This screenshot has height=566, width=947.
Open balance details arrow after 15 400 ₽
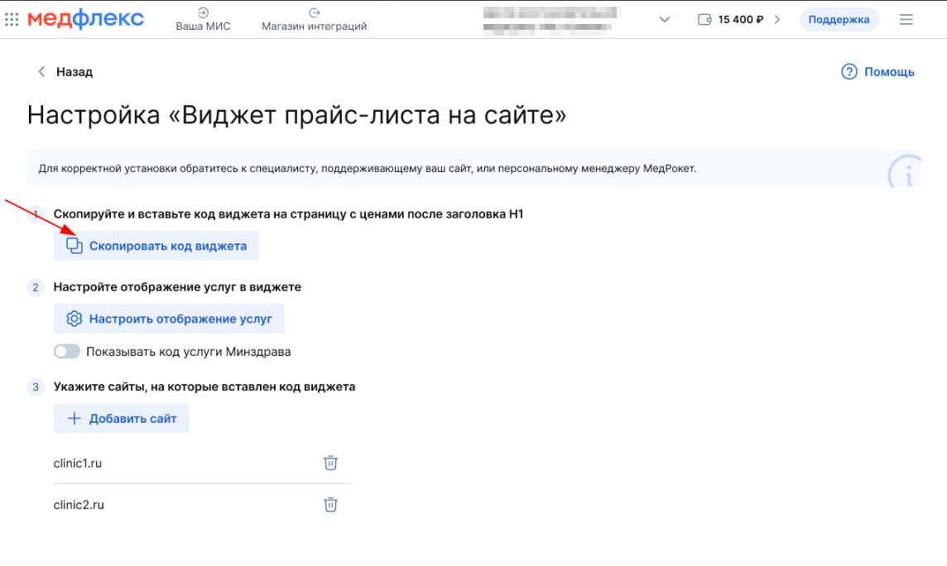[x=776, y=20]
